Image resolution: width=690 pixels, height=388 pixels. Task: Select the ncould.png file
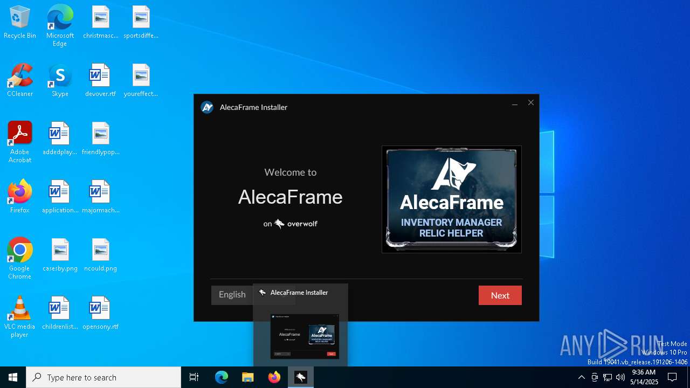coord(100,255)
